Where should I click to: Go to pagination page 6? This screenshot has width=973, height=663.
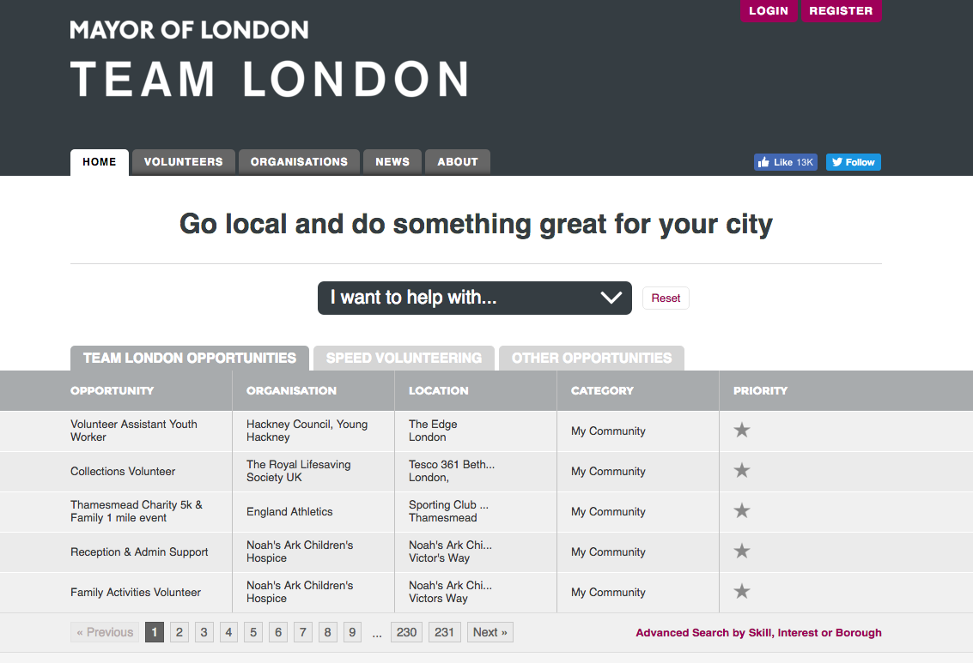click(278, 632)
